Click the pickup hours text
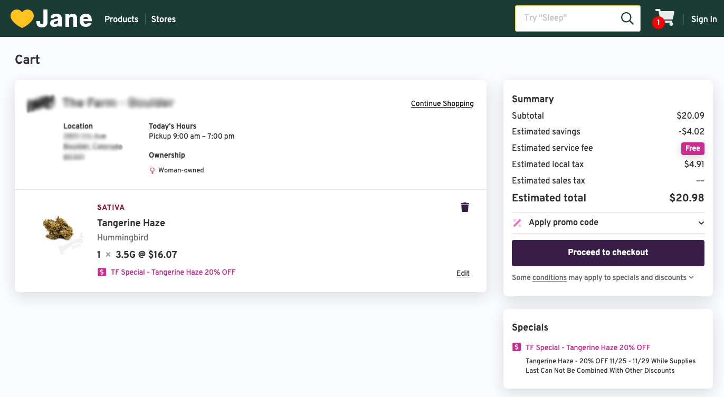Screen dimensions: 724x397 click(192, 137)
